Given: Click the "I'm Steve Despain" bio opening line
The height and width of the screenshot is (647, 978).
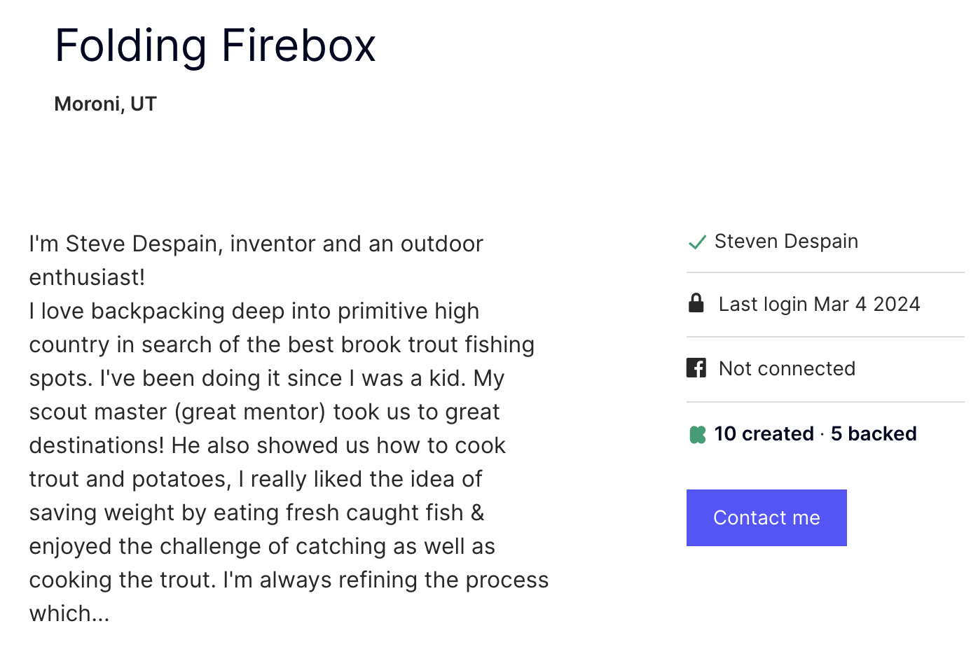Looking at the screenshot, I should (125, 244).
